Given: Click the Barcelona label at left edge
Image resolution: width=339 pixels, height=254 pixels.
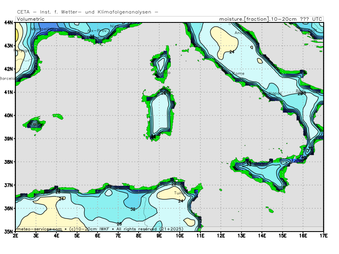Looking at the screenshot, I should pos(8,78).
